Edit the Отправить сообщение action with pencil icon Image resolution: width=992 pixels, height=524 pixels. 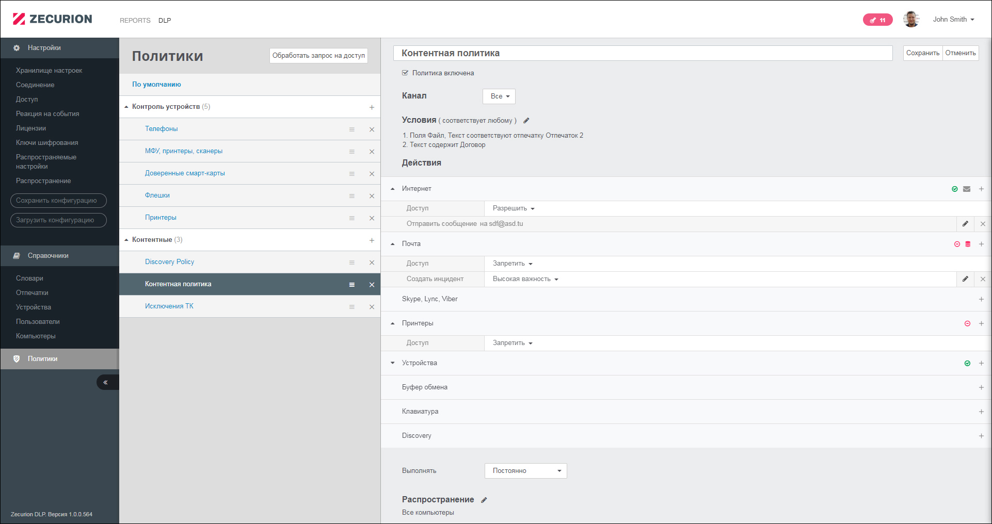pos(965,224)
